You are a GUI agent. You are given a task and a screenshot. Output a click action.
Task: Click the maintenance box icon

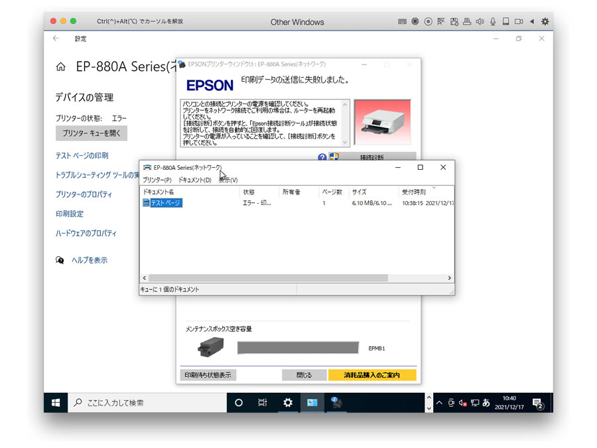pos(210,347)
